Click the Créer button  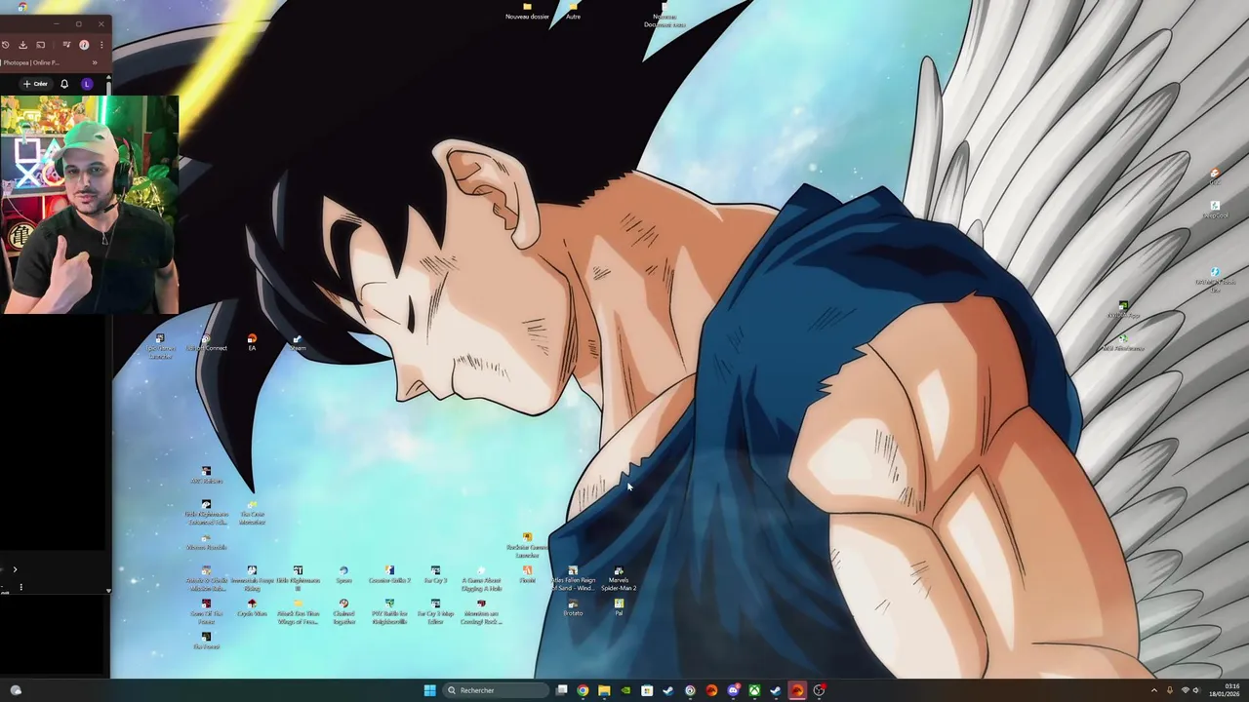click(35, 84)
